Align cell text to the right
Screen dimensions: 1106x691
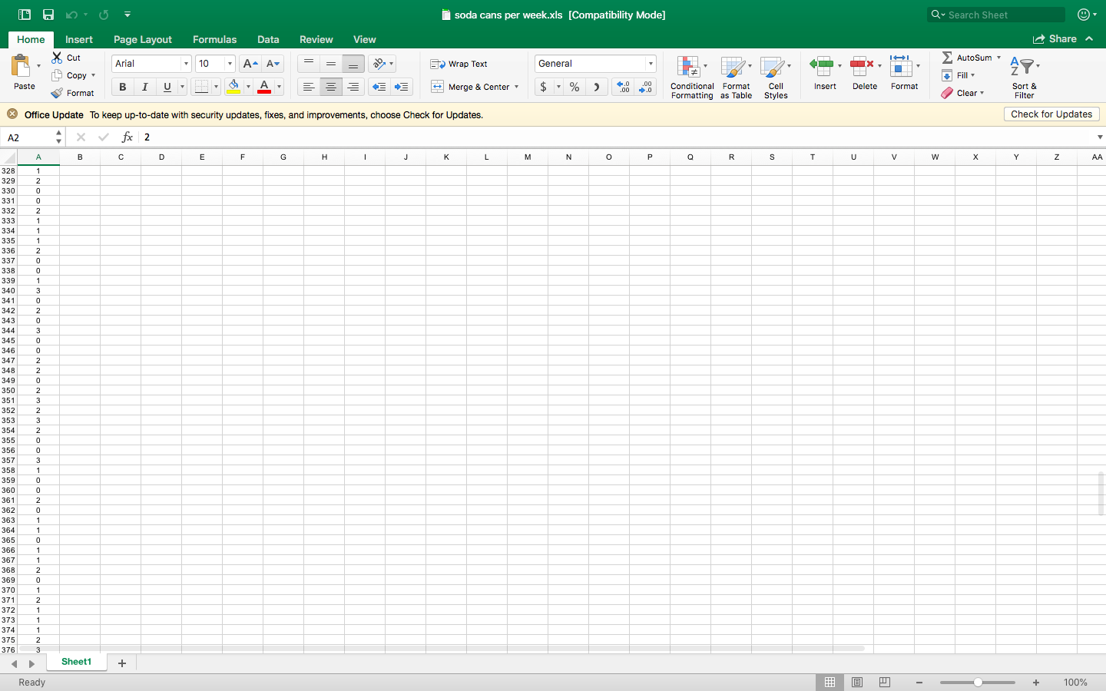point(353,87)
